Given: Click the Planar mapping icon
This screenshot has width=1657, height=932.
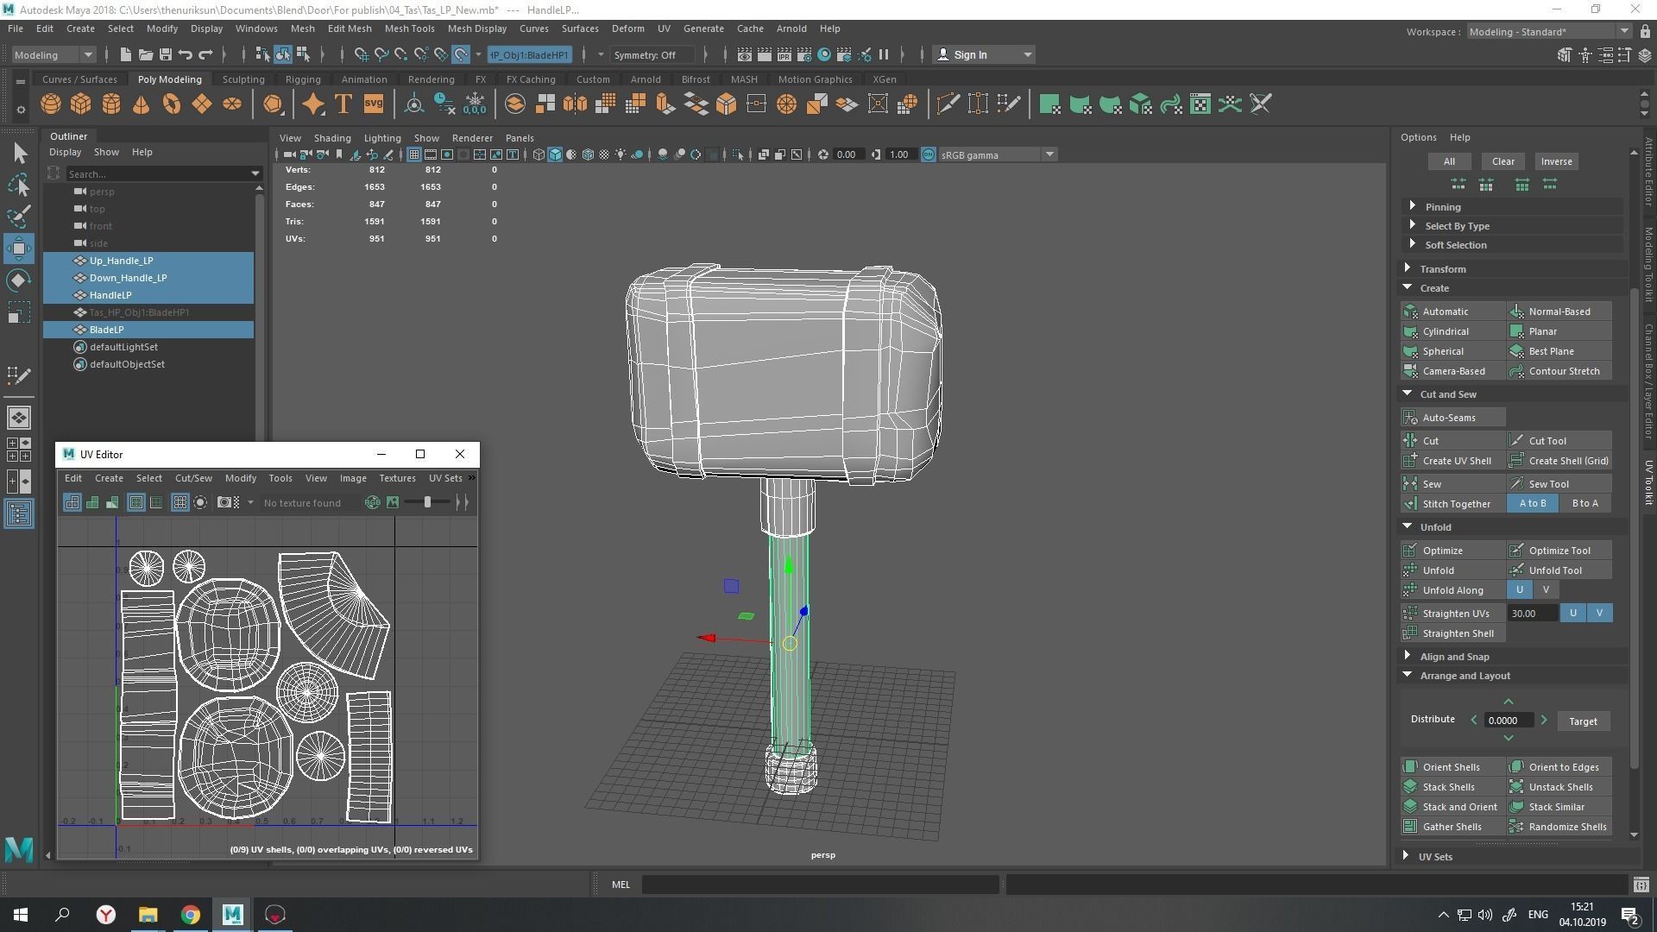Looking at the screenshot, I should (x=1516, y=331).
